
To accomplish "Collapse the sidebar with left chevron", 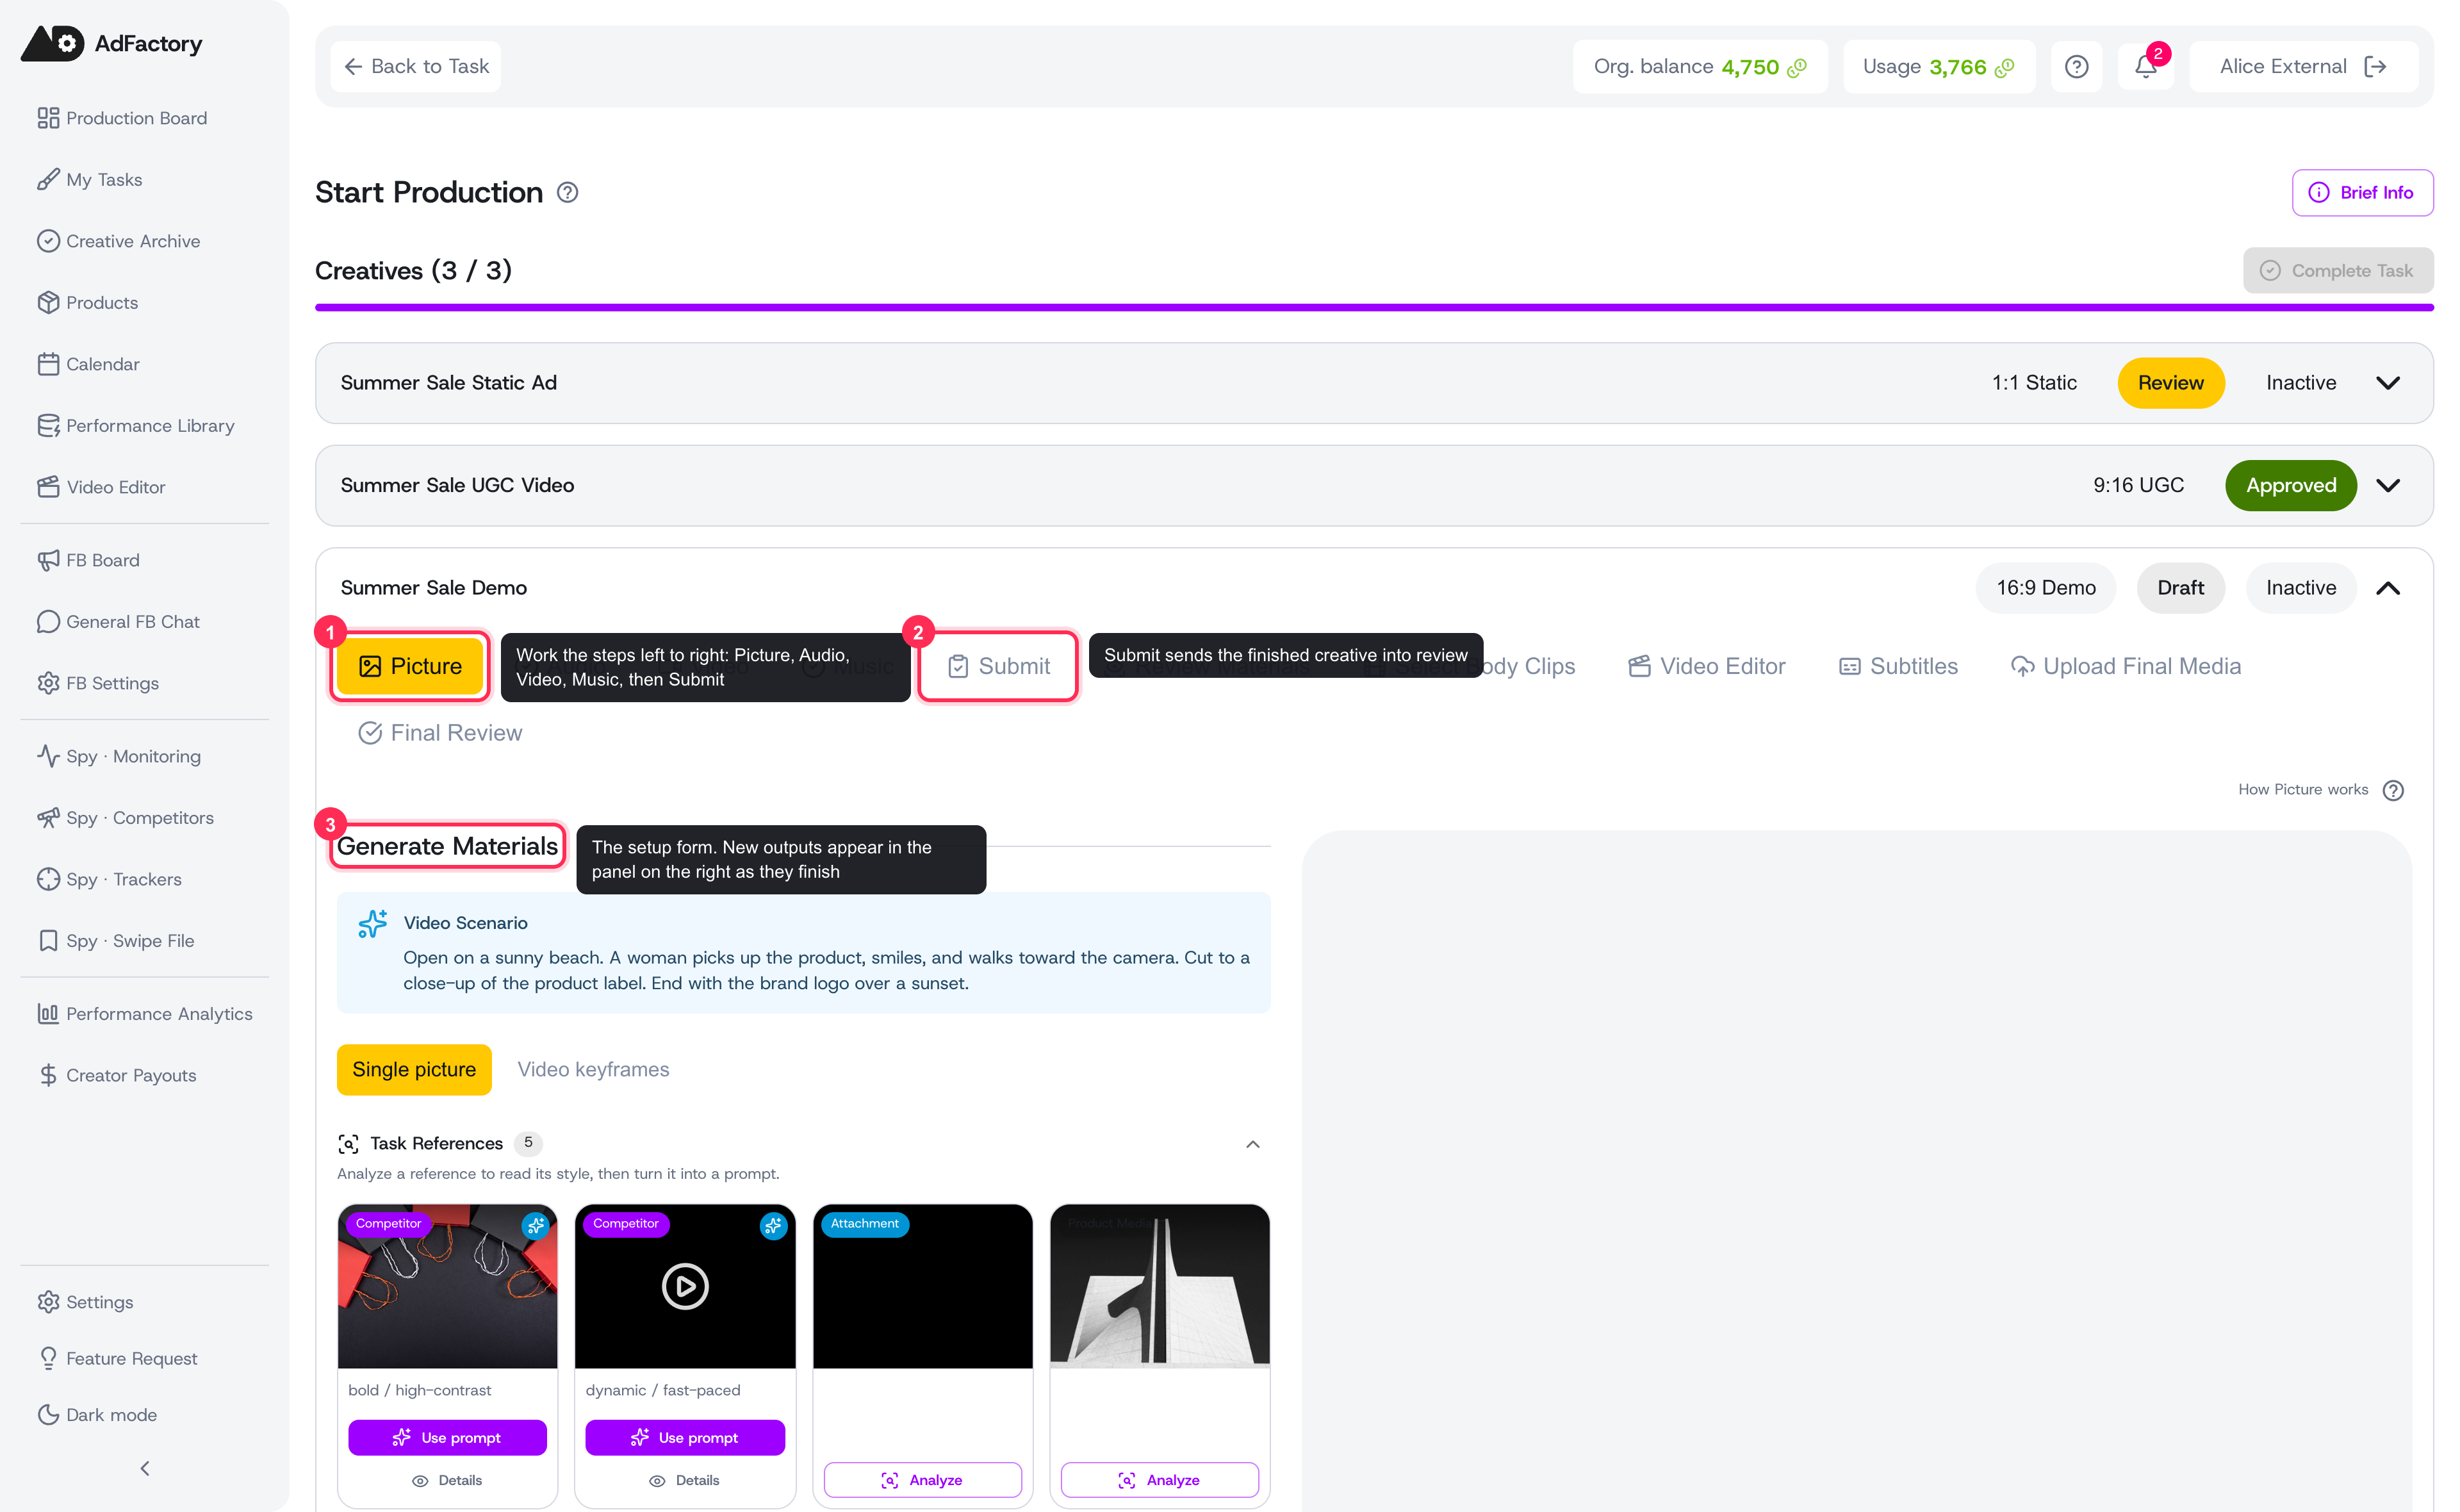I will coord(145,1469).
